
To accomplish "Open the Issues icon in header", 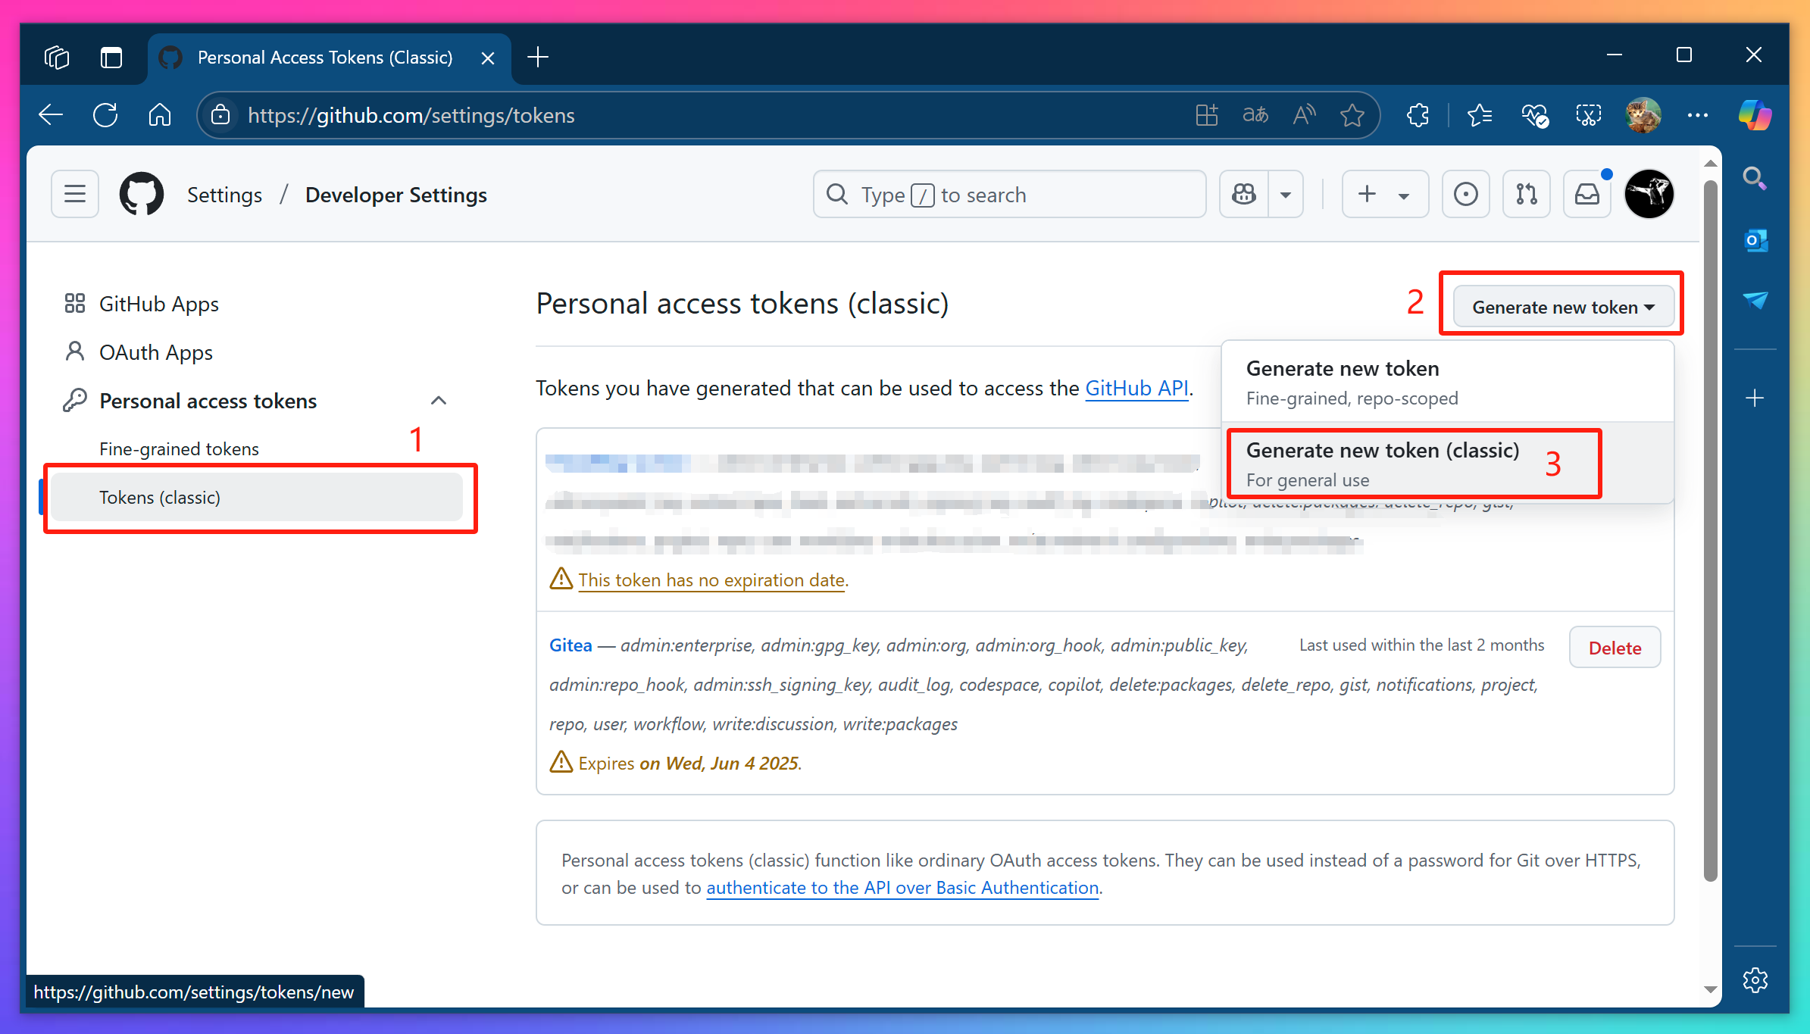I will click(x=1465, y=195).
